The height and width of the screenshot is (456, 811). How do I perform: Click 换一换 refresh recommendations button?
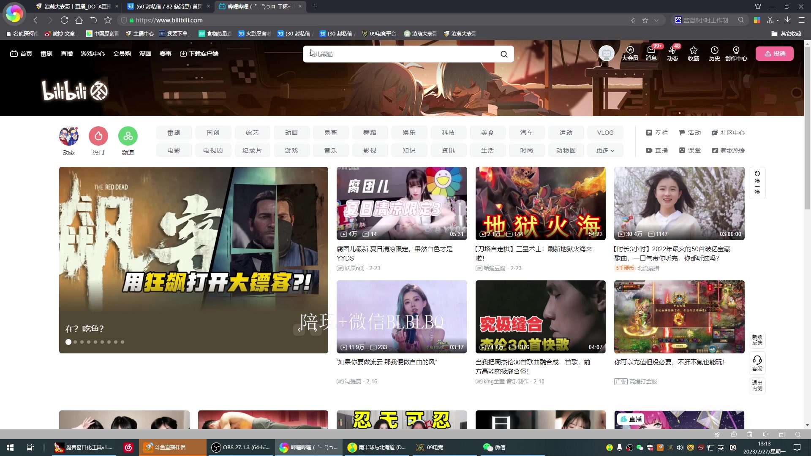(757, 183)
